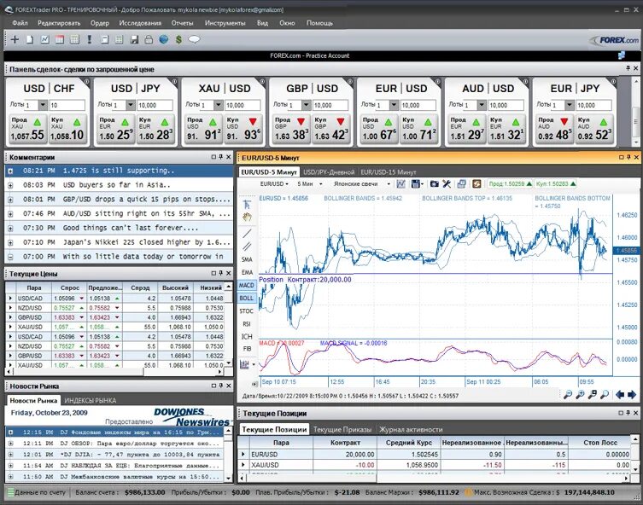The image size is (643, 505).
Task: Click the XAU/USD sell button 91. 91
Action: coord(204,129)
